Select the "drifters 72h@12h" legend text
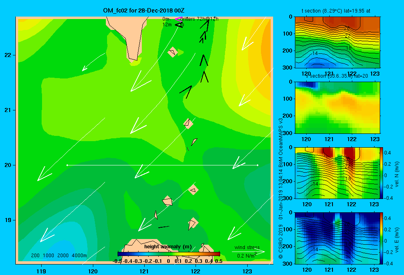This screenshot has width=404, height=275. coord(199,19)
